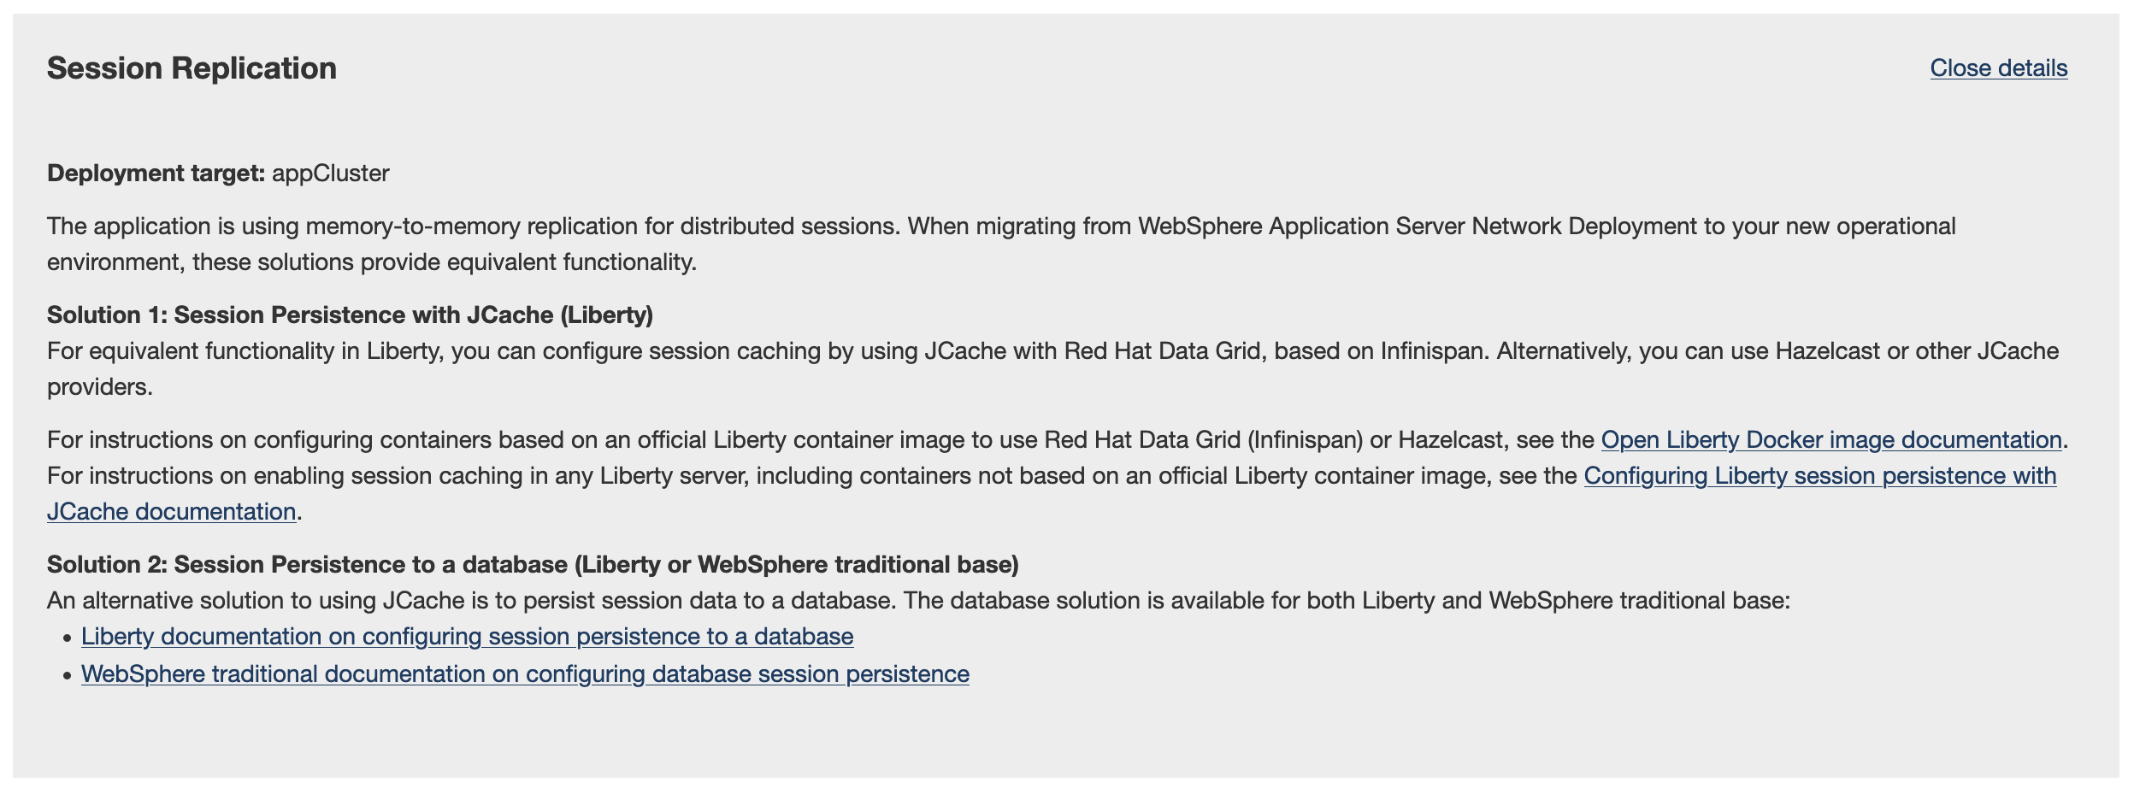Click the bullet before Liberty documentation link

68,638
